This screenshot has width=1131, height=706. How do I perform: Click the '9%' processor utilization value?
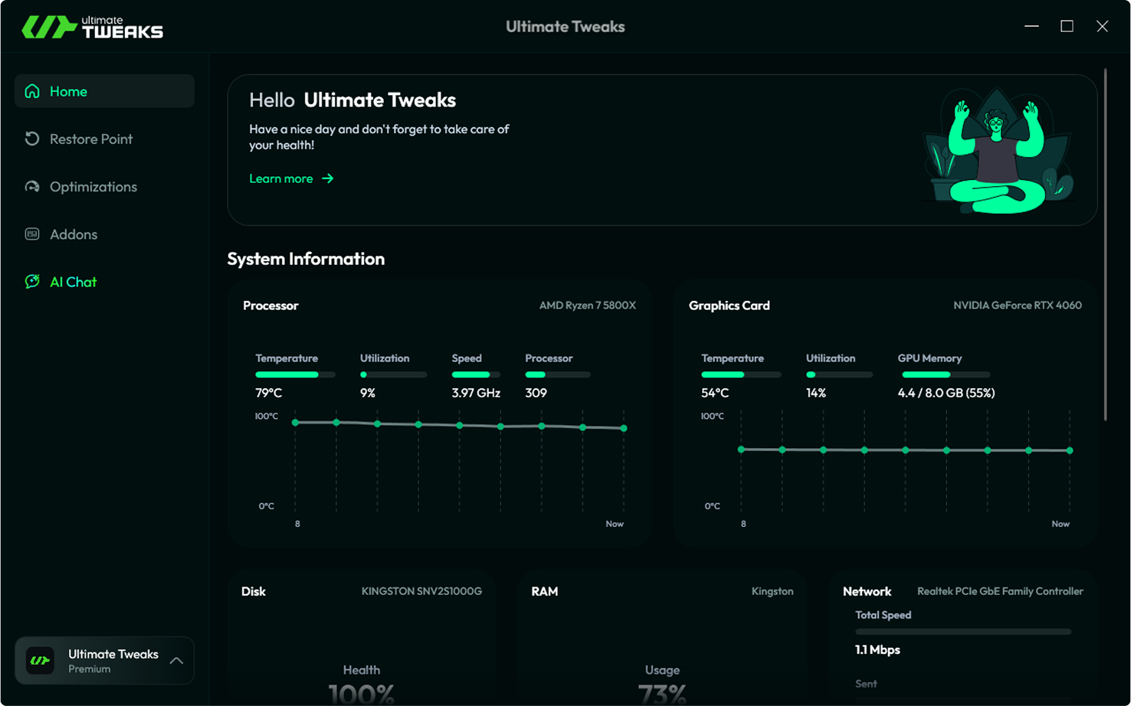click(x=368, y=393)
